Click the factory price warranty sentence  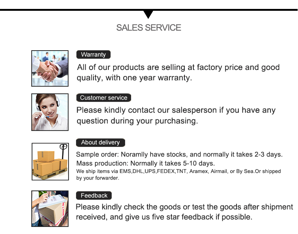click(178, 67)
